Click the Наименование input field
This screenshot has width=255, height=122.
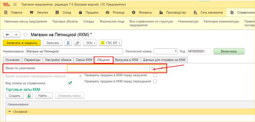(75, 51)
